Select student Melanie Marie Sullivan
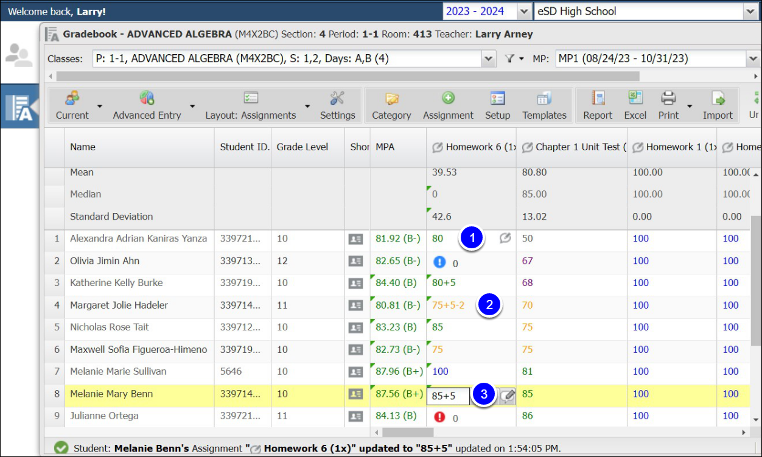 (118, 371)
